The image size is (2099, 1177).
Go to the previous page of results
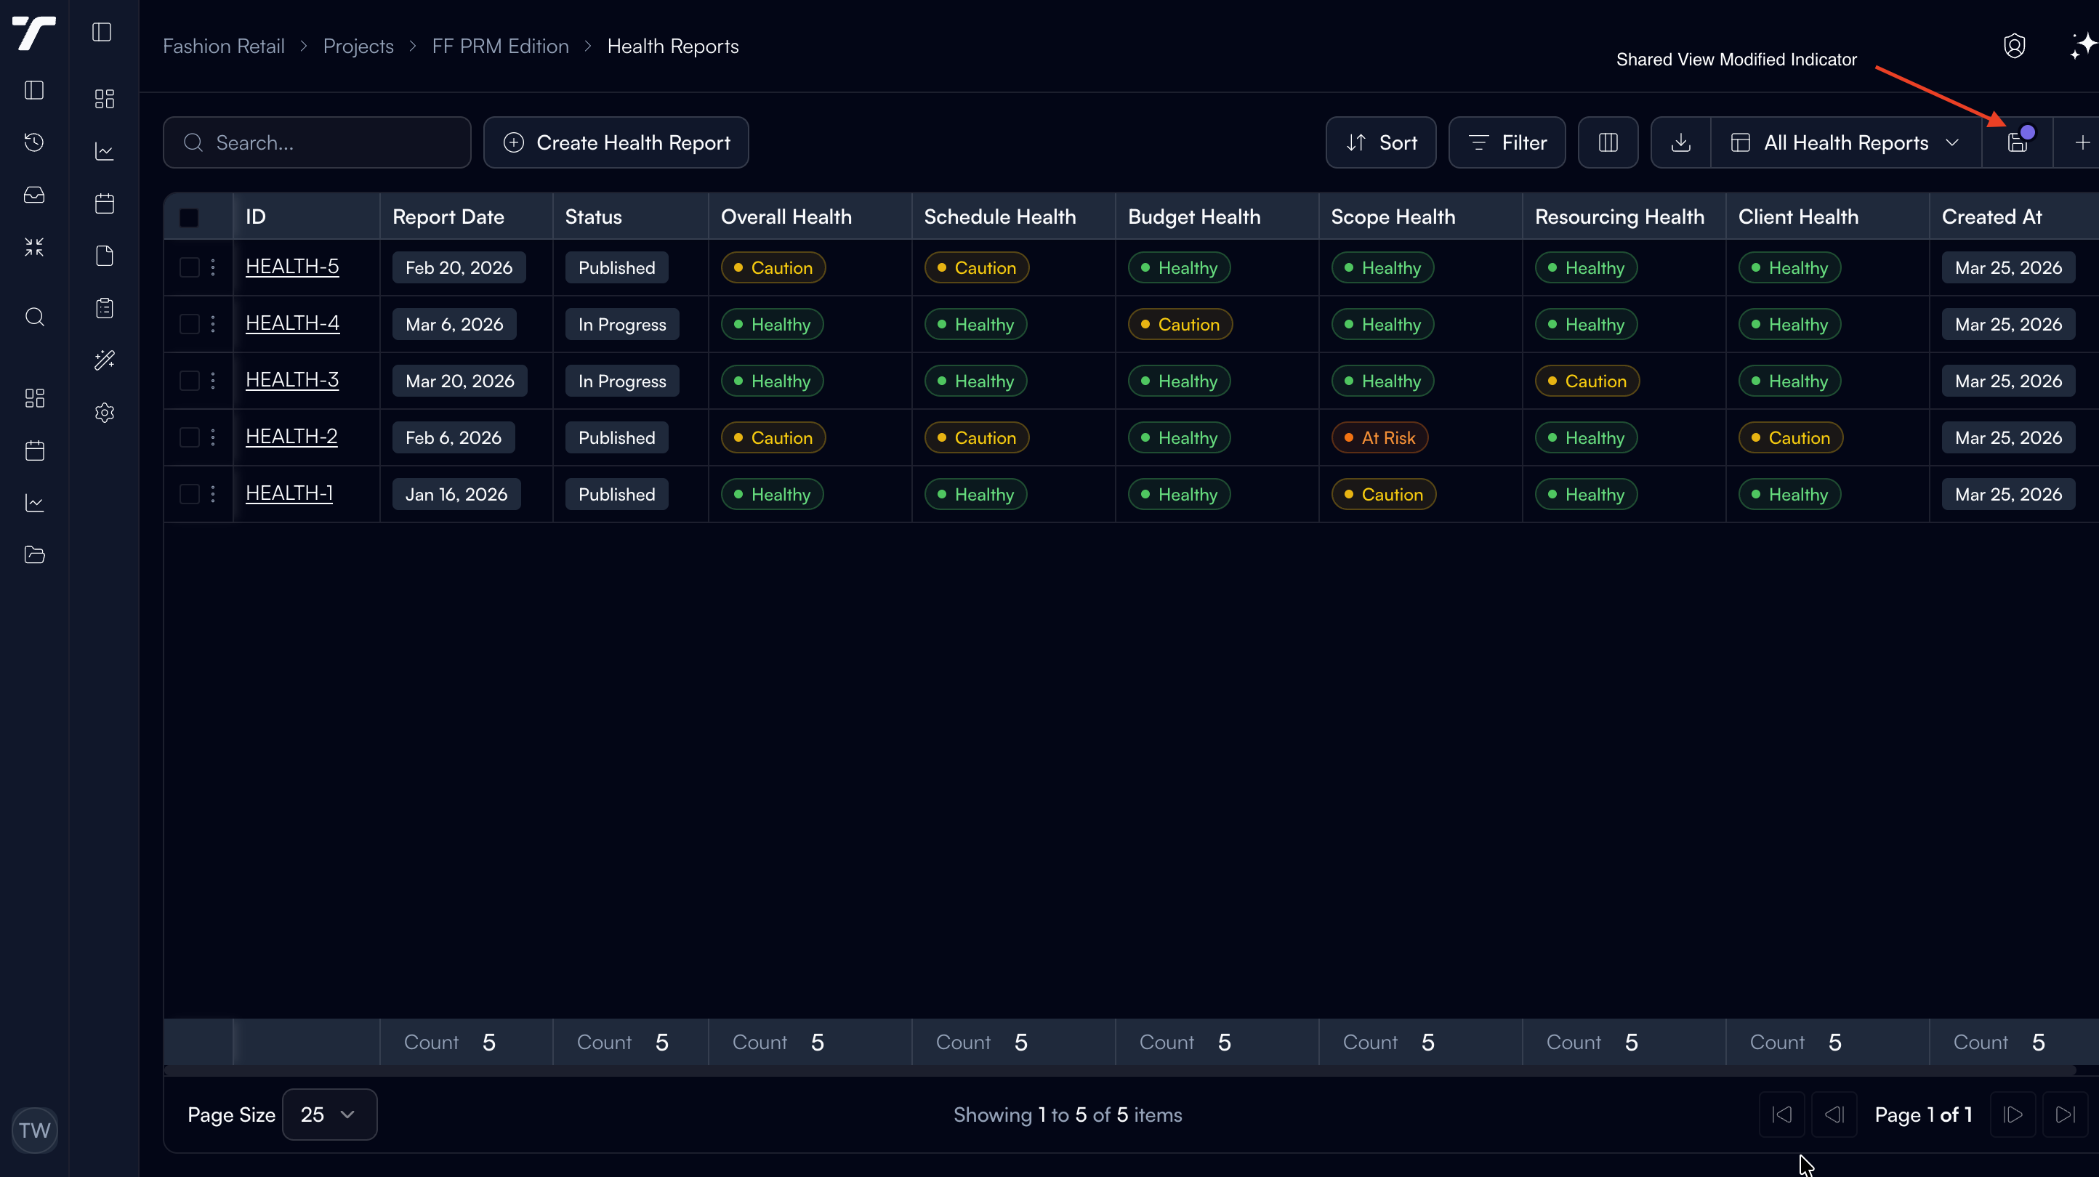(x=1834, y=1115)
